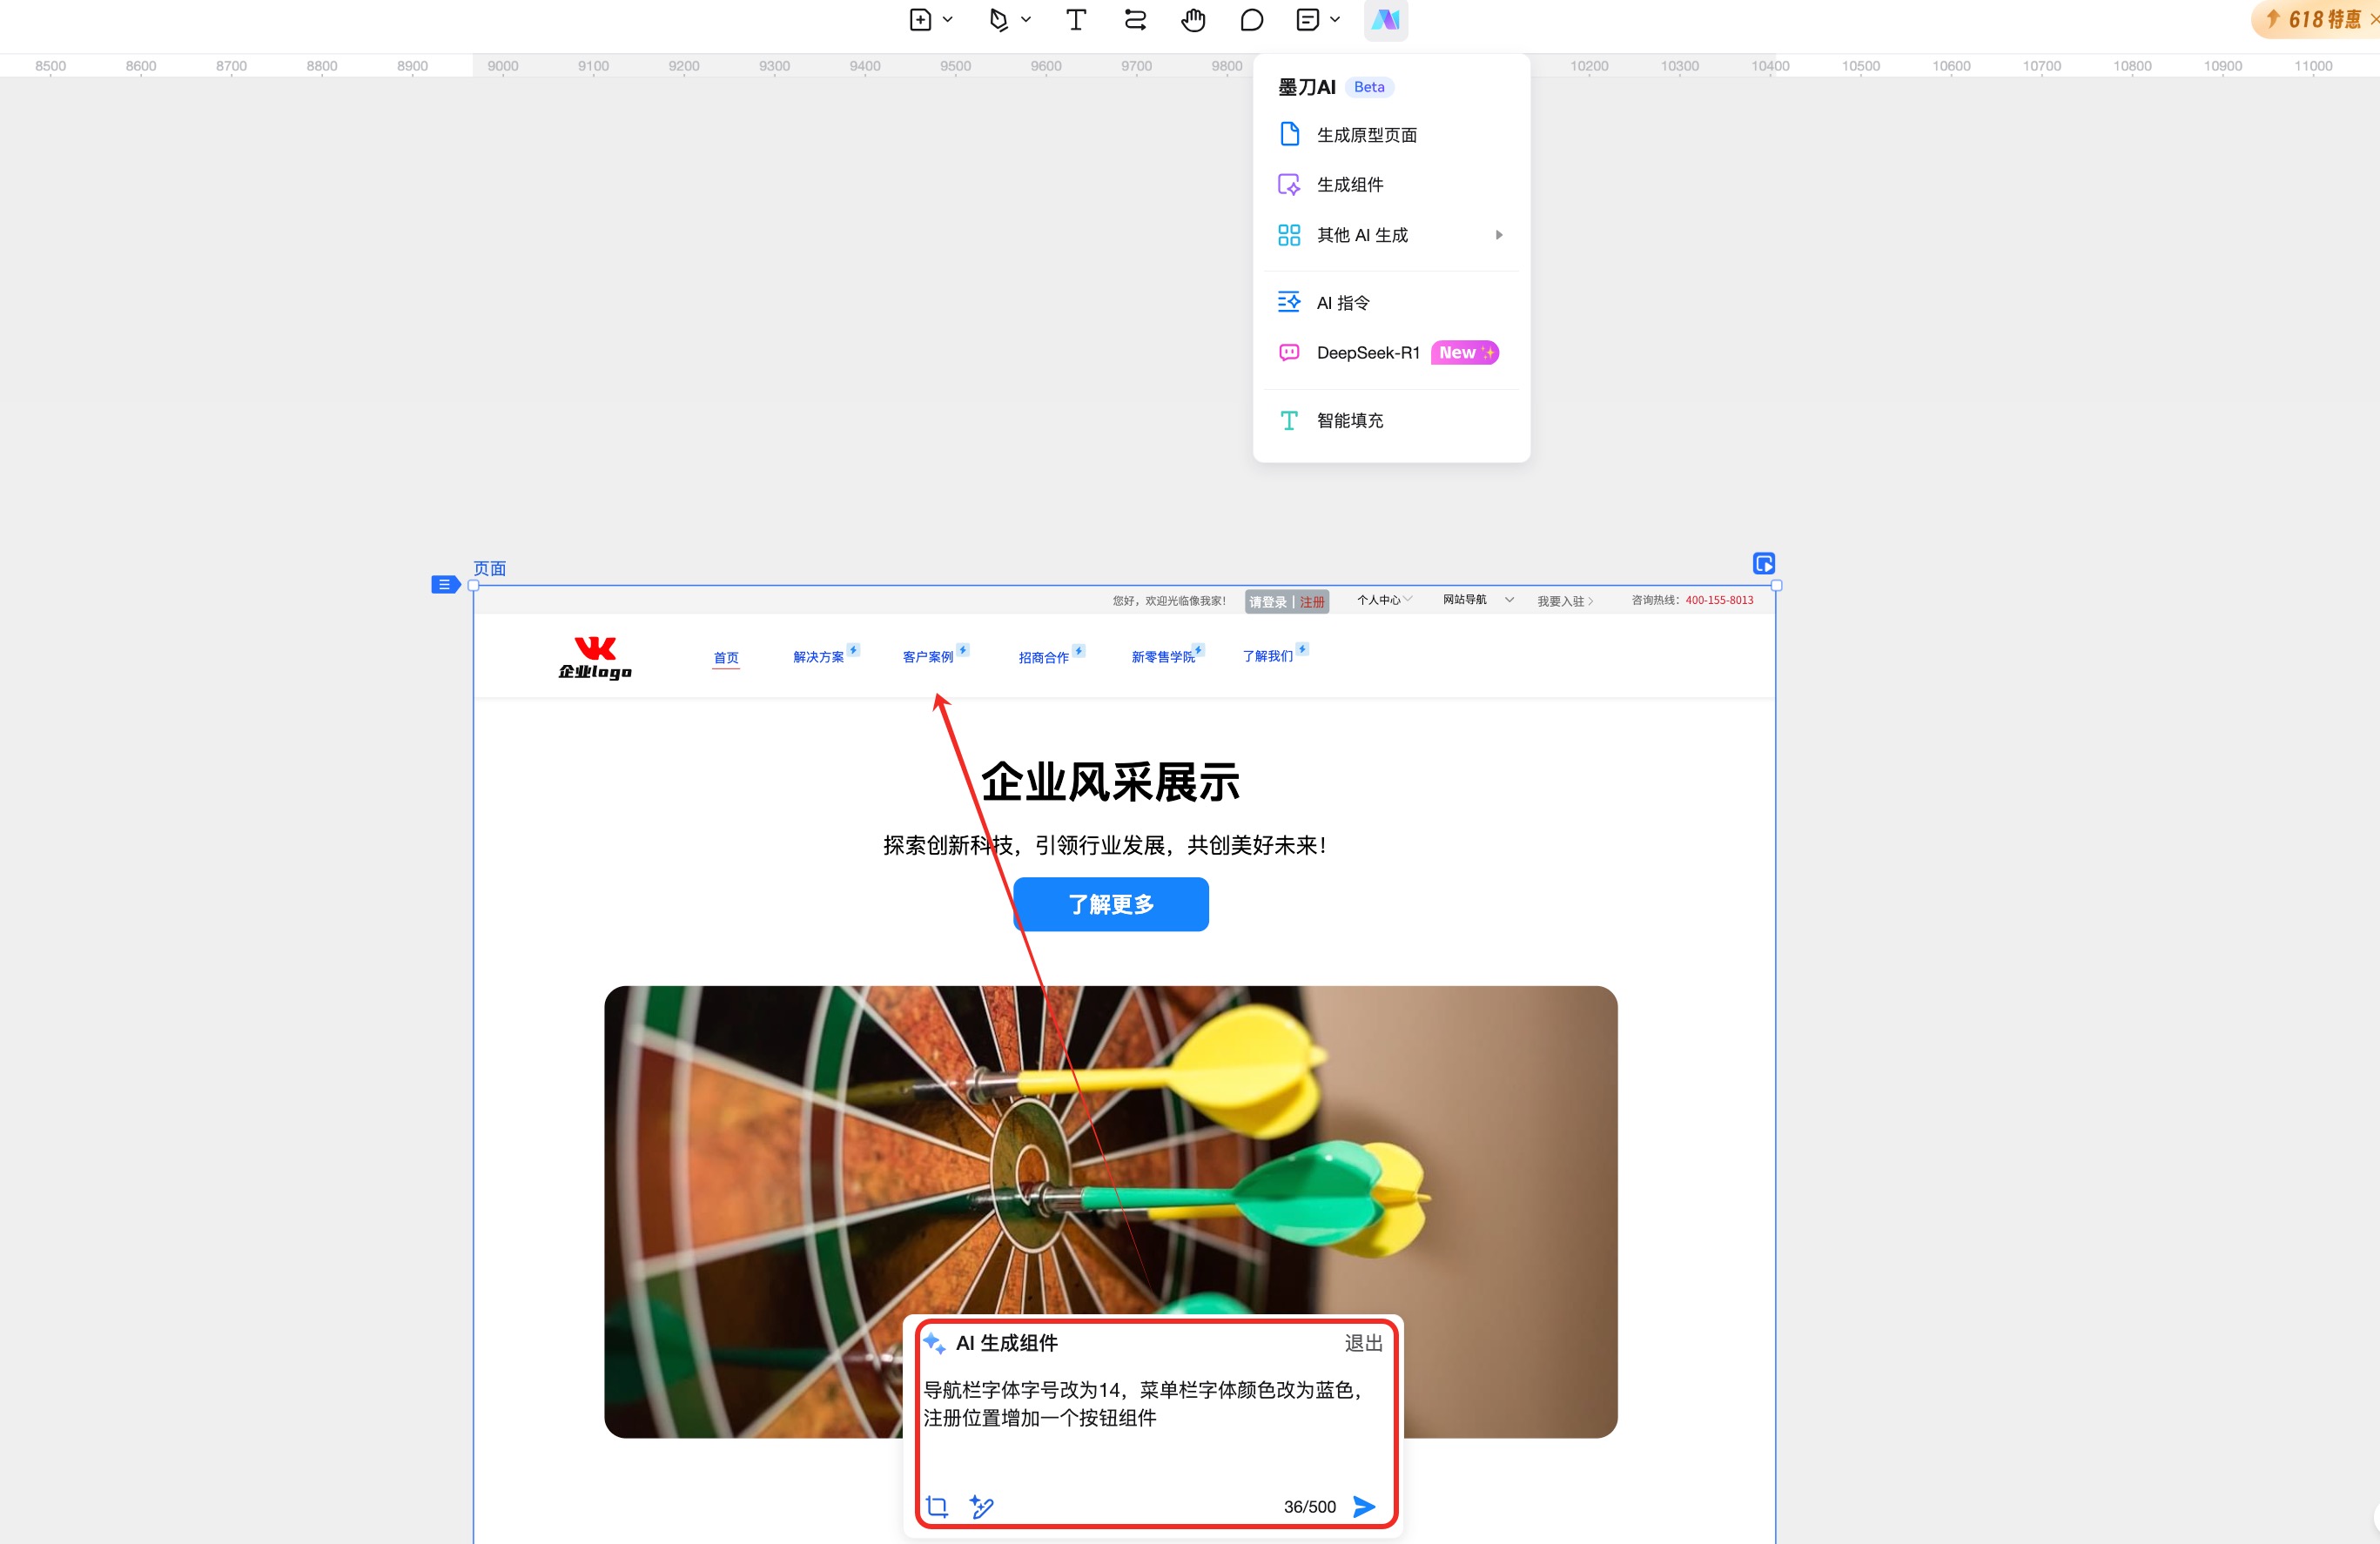
Task: Choose 生成组件 from AI menu
Action: pyautogui.click(x=1391, y=185)
